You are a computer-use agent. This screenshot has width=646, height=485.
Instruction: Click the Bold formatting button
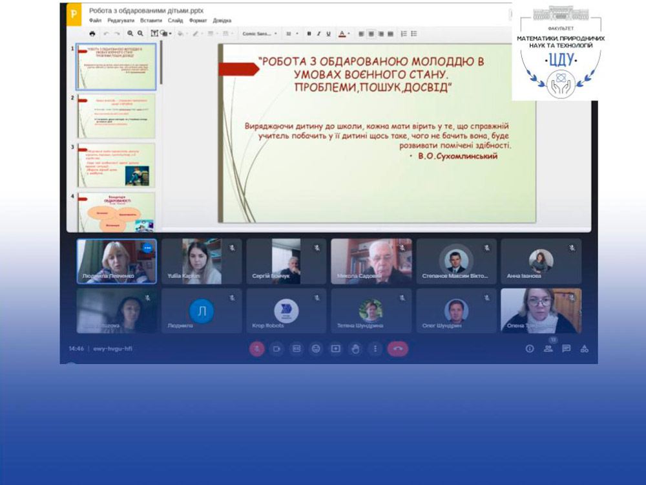click(x=309, y=34)
